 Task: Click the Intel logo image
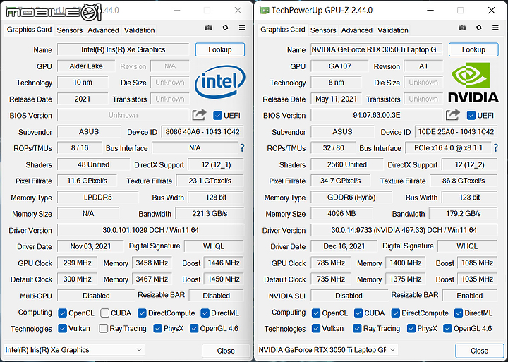click(x=220, y=82)
